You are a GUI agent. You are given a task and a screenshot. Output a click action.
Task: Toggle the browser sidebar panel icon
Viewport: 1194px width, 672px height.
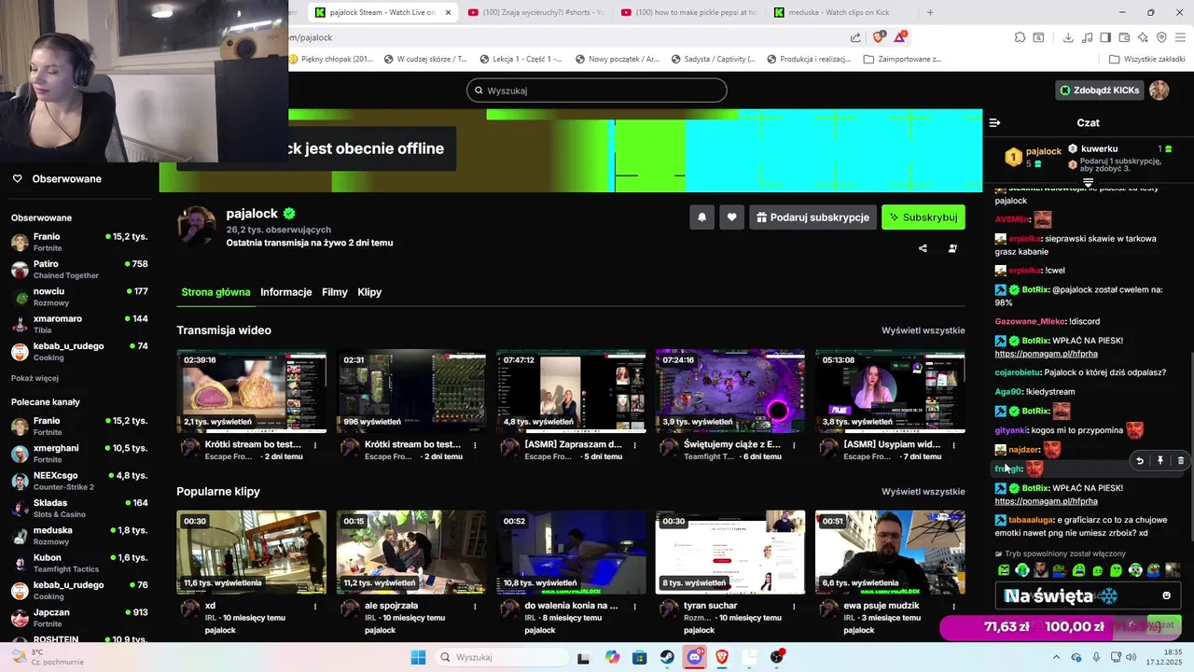(x=1105, y=37)
